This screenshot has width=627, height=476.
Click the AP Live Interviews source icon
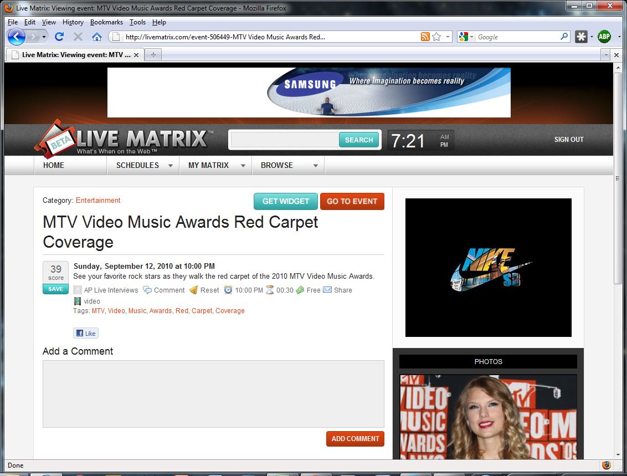[78, 290]
